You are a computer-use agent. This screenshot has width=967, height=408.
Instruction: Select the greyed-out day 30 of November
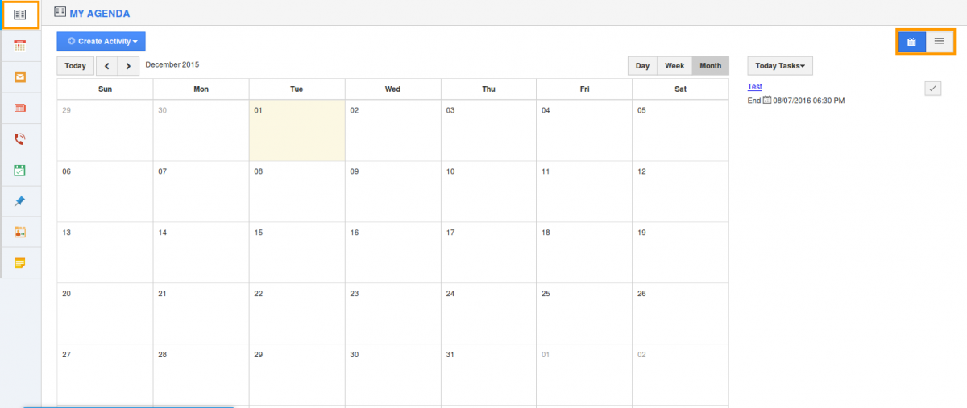point(201,130)
